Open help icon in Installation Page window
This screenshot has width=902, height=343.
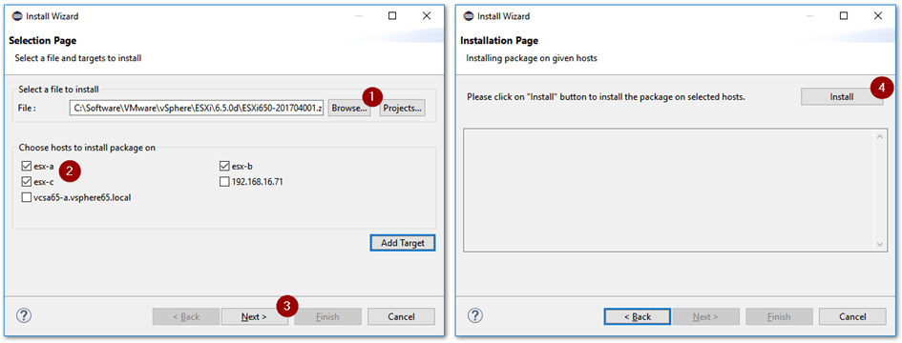click(475, 315)
